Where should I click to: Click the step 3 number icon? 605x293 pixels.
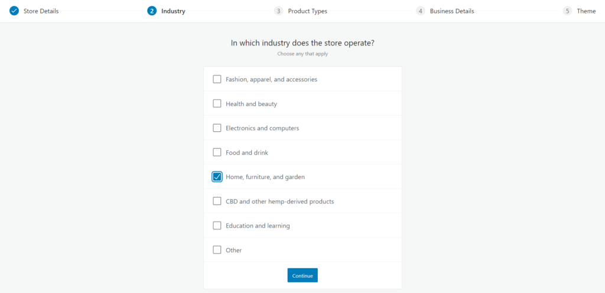pyautogui.click(x=278, y=11)
